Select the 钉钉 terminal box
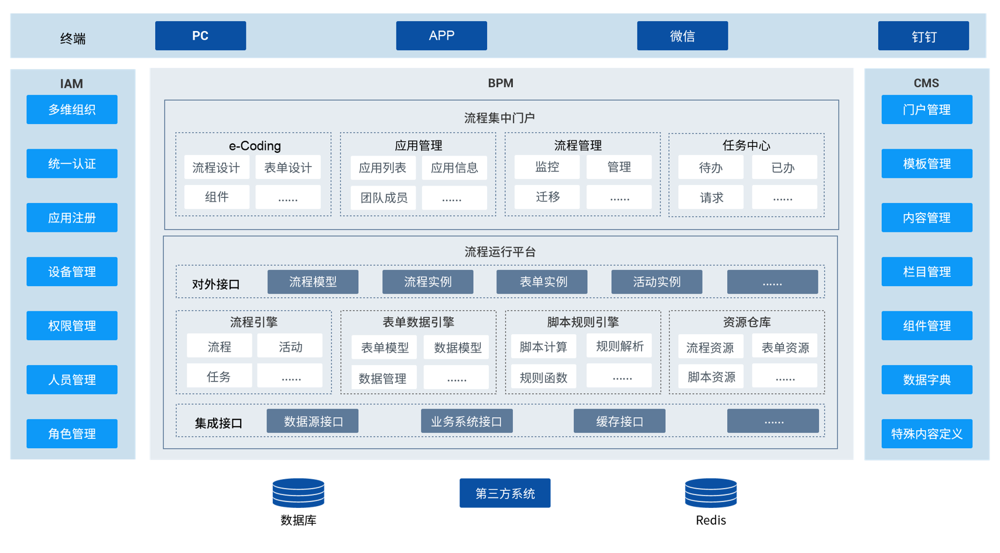The image size is (1000, 553). 923,36
